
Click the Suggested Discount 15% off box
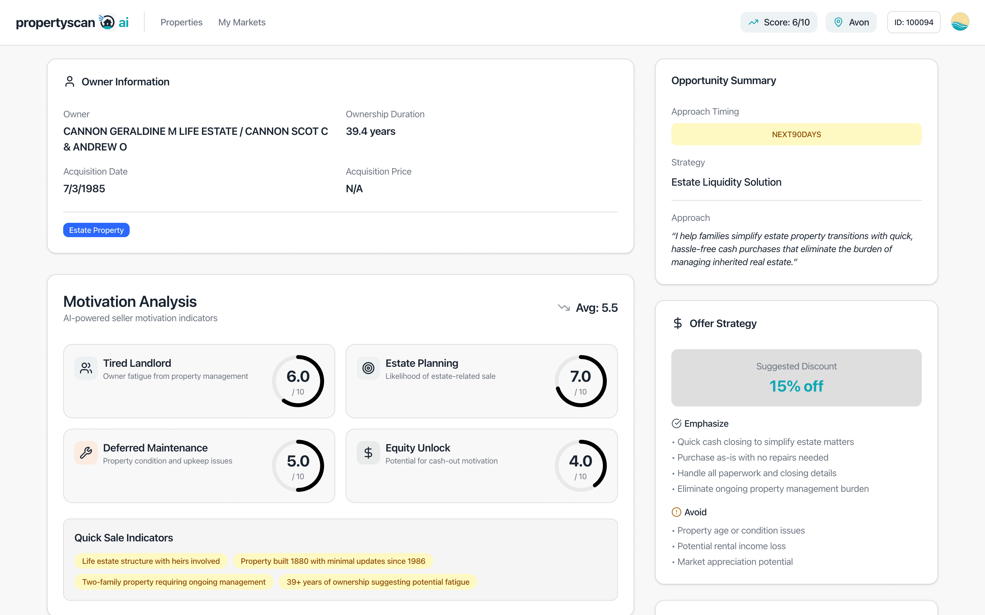pyautogui.click(x=796, y=378)
